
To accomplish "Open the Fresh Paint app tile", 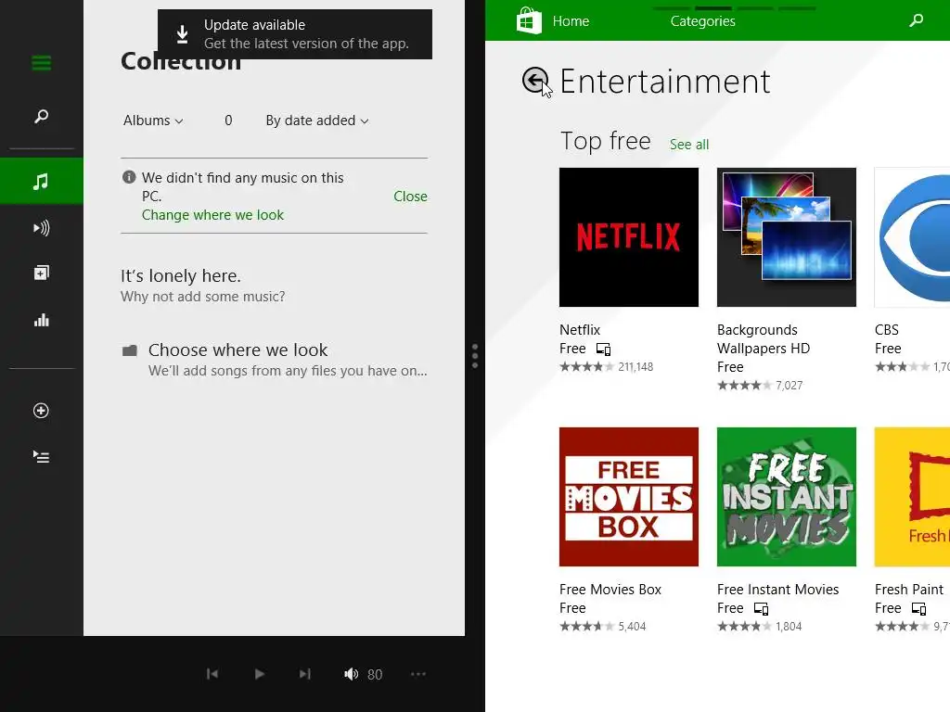I will pos(912,497).
